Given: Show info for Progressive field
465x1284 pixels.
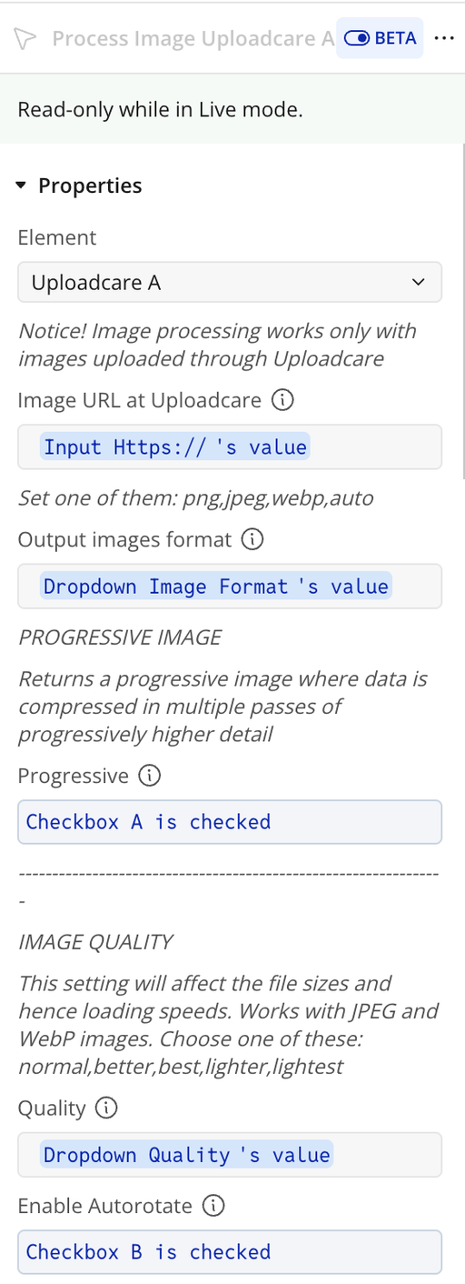Looking at the screenshot, I should 150,776.
